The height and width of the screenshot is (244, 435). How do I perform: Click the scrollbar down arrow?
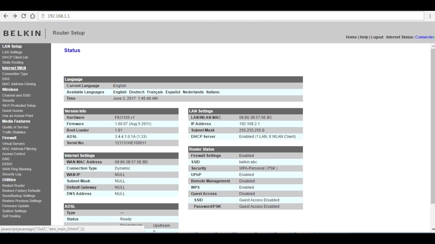tap(433, 229)
